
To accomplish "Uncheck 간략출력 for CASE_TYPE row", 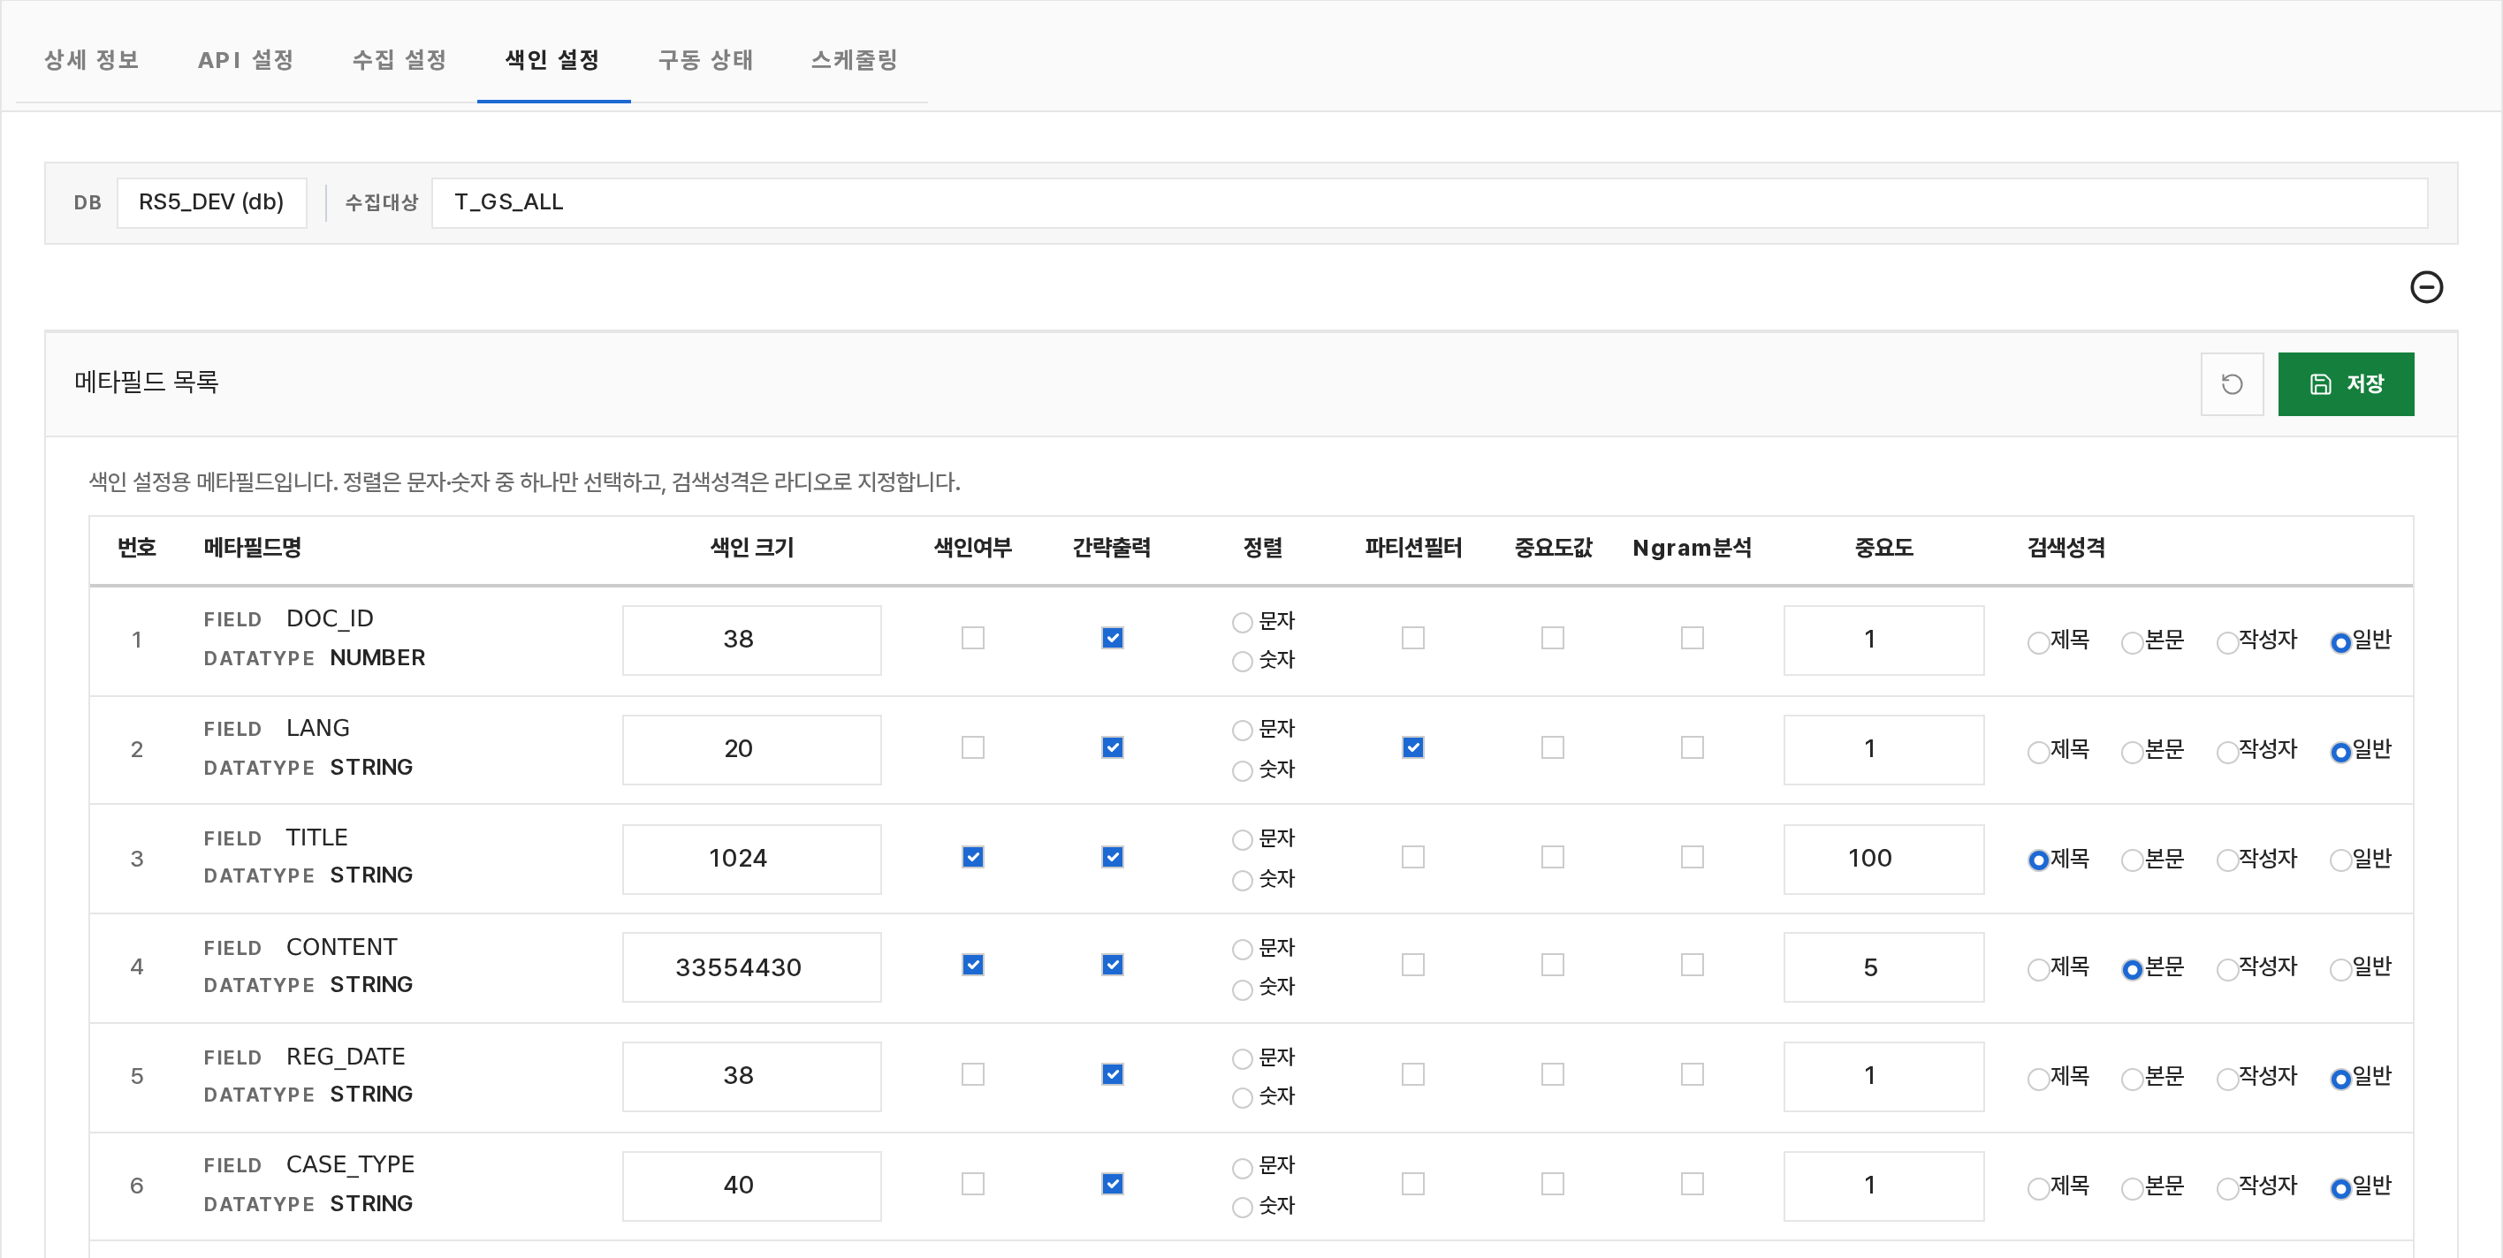I will tap(1113, 1184).
